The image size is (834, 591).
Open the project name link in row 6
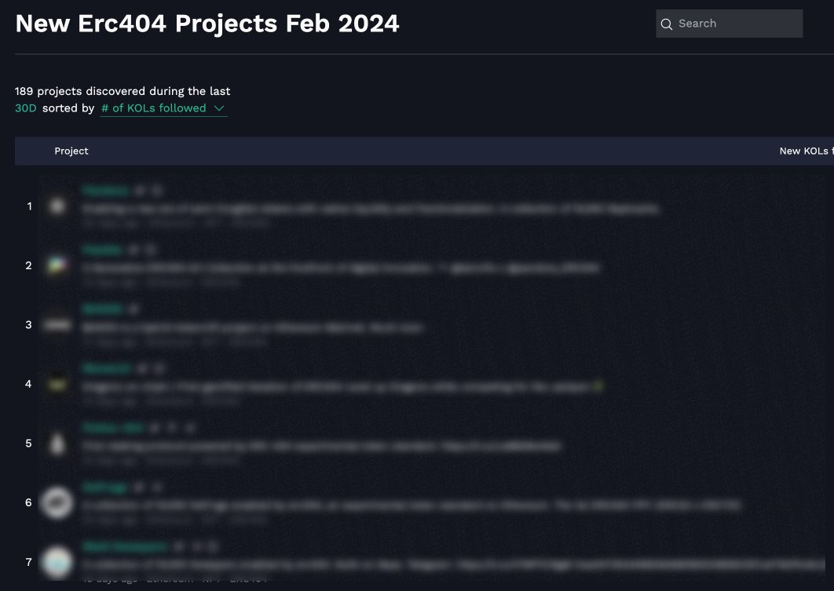tap(104, 487)
